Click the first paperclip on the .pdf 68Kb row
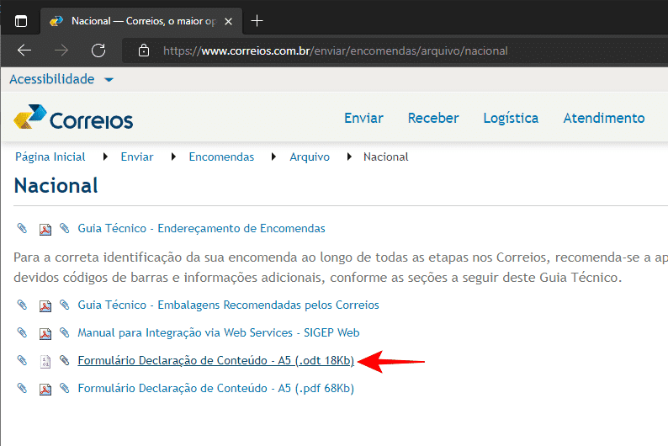Image resolution: width=668 pixels, height=446 pixels. point(22,388)
